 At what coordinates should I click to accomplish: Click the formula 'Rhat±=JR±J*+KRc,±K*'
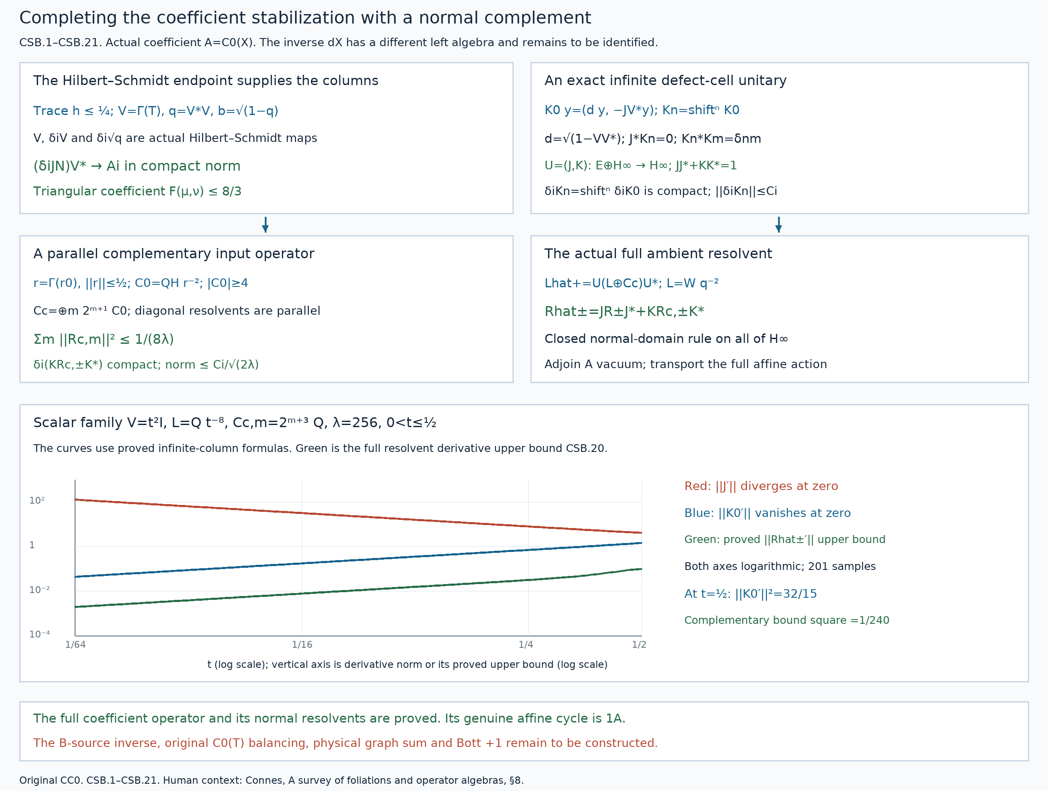(x=624, y=311)
